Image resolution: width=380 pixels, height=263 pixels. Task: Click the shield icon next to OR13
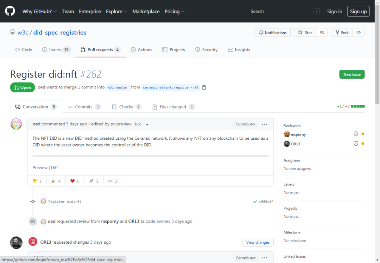click(x=356, y=144)
